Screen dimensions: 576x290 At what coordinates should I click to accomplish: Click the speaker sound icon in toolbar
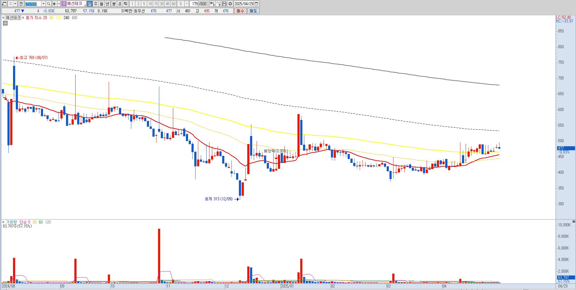pos(55,4)
